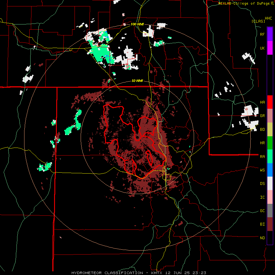Screen dimensions: 275x275
Task: Click the UK legend label
Action: coord(262,48)
